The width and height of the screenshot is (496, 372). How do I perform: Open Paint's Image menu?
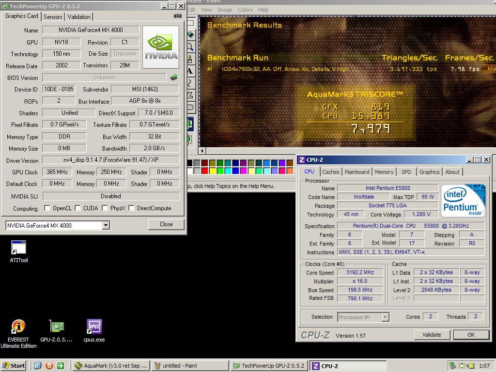pyautogui.click(x=225, y=10)
